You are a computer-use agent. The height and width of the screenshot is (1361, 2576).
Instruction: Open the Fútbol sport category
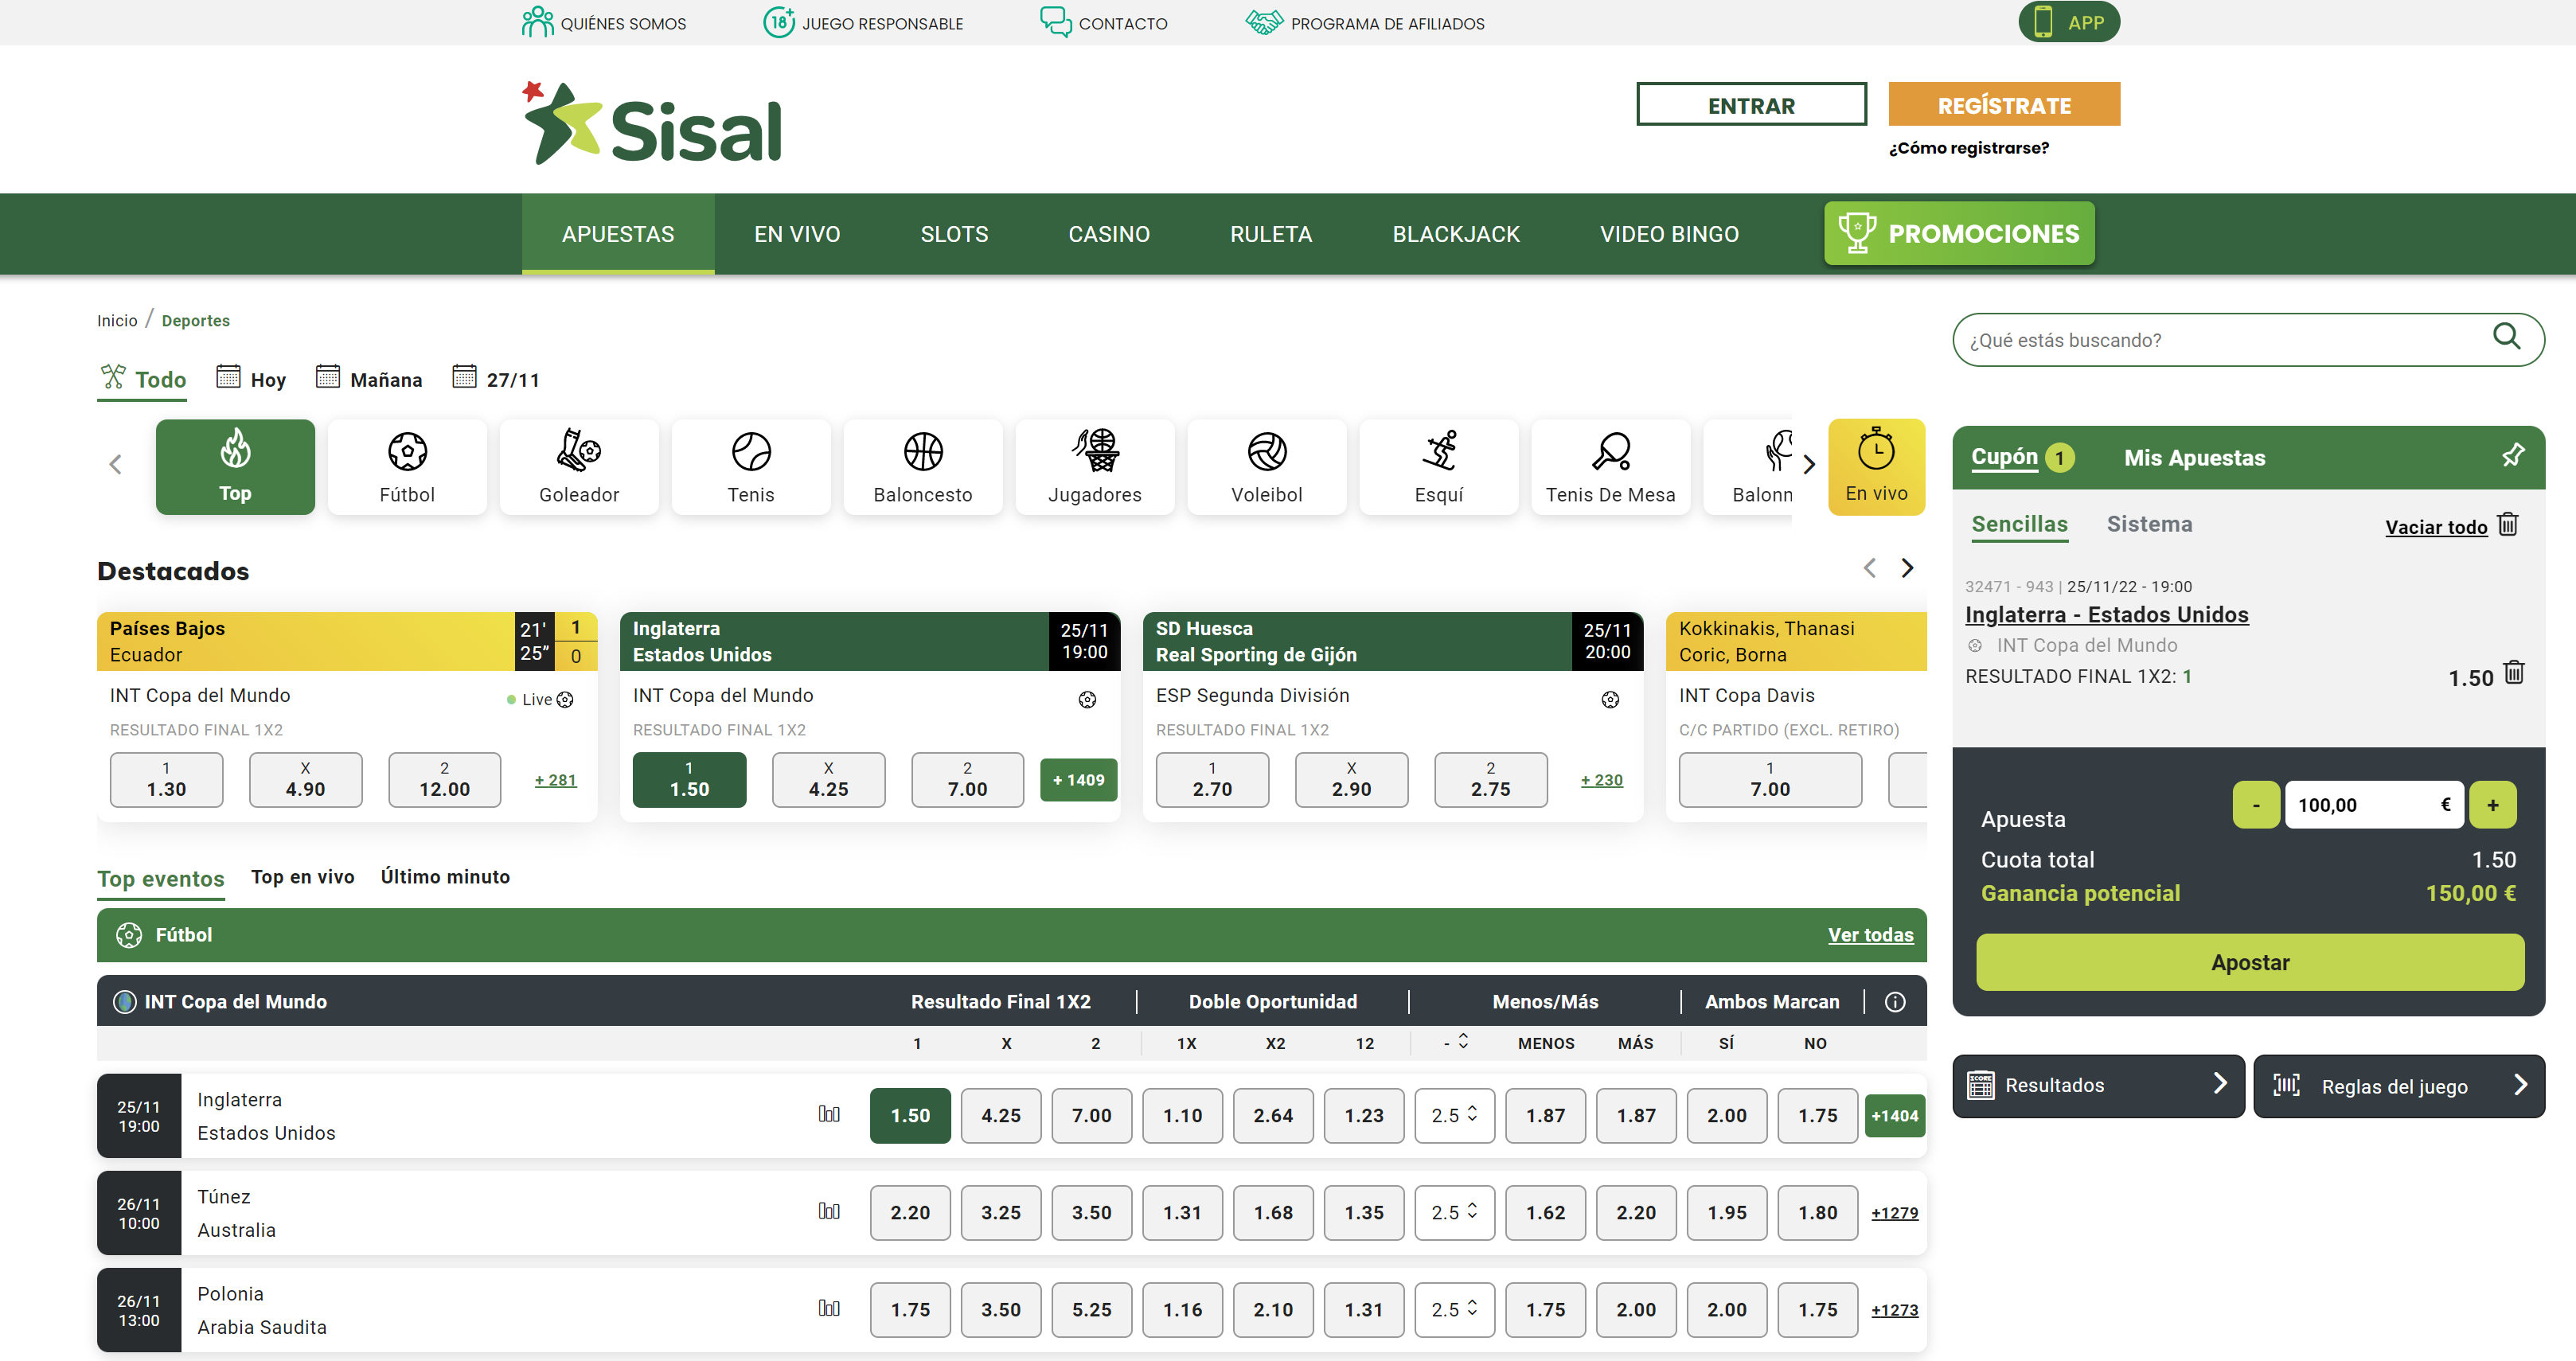tap(407, 467)
